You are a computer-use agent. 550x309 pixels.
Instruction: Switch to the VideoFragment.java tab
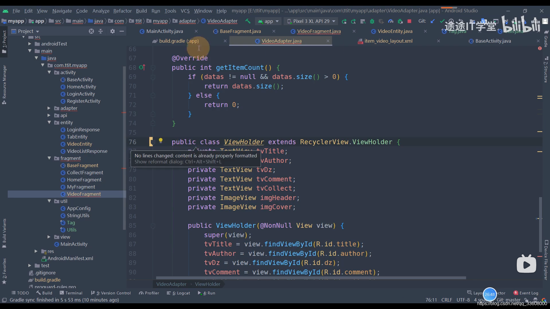pyautogui.click(x=319, y=31)
